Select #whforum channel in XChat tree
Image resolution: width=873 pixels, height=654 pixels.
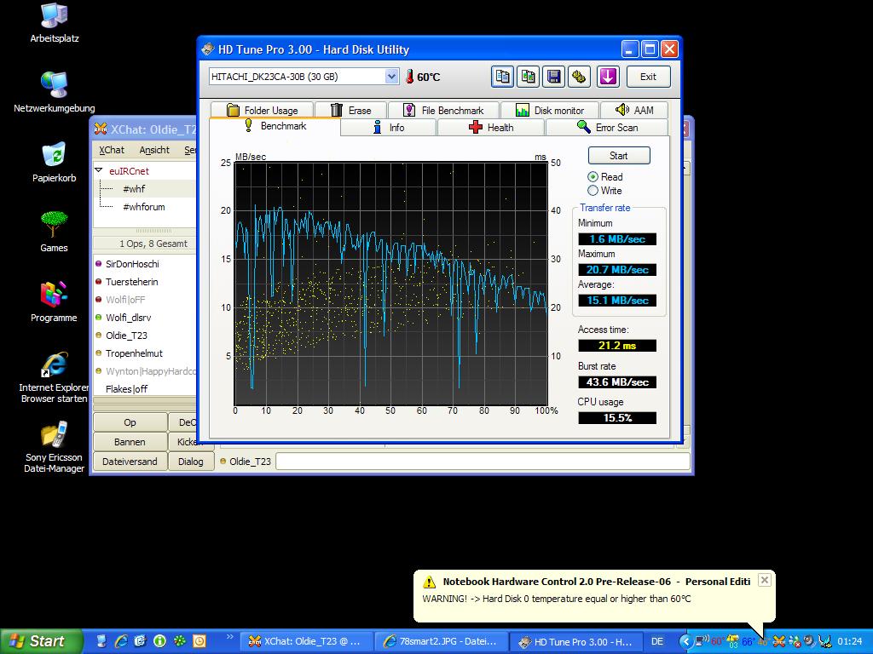[143, 207]
